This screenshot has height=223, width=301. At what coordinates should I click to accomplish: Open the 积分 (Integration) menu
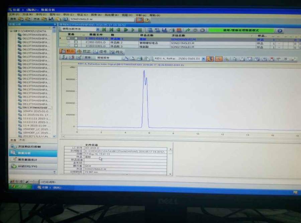coord(69,15)
